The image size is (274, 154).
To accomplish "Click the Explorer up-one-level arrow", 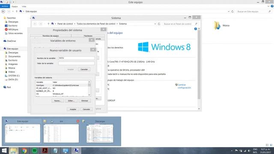I will [17, 12].
